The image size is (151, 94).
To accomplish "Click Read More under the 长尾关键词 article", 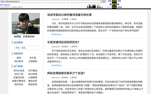I will point(57,65).
